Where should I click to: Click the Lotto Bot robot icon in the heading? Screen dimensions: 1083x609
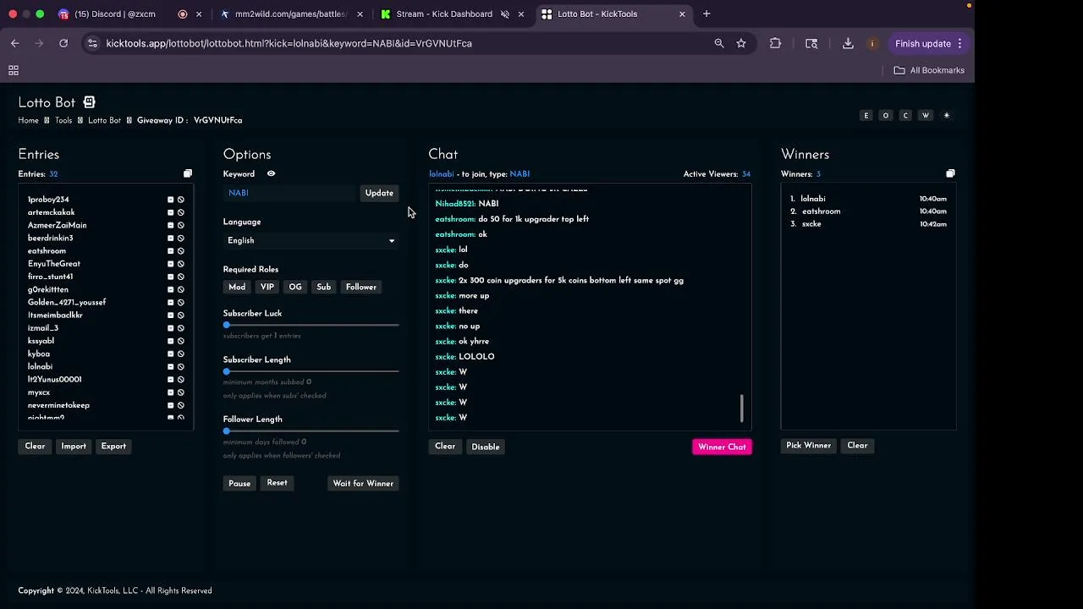coord(89,102)
